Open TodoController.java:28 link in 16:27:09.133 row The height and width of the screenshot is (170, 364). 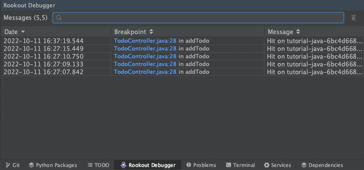point(145,64)
